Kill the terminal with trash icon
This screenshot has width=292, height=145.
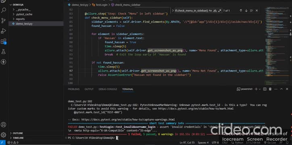click(x=270, y=89)
